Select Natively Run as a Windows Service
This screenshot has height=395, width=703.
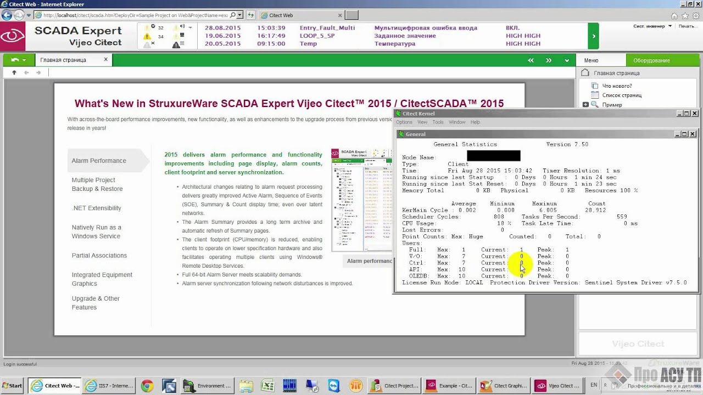96,232
